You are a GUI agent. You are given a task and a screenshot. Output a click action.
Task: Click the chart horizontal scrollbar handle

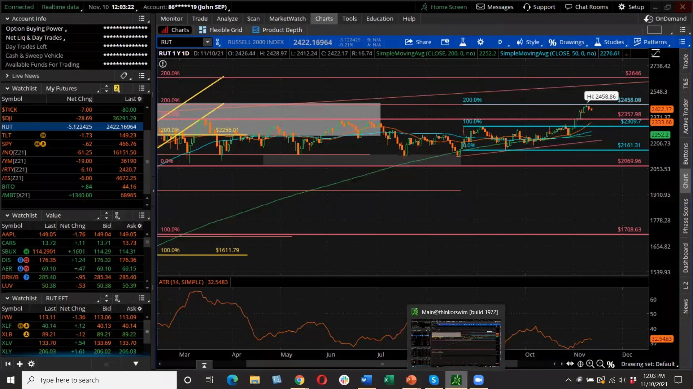coord(382,364)
